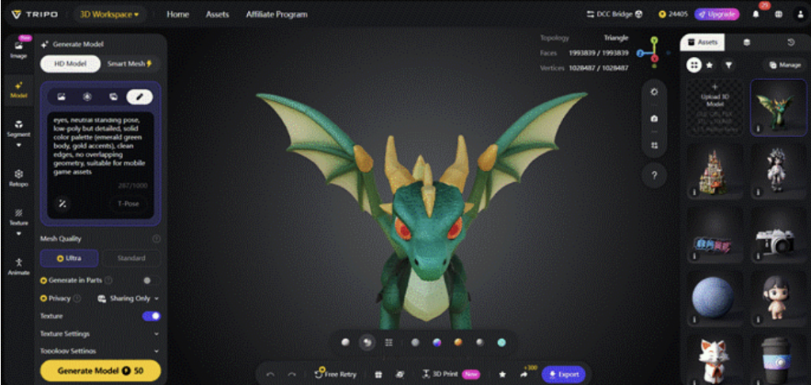Expand the Texture Settings section
Screen dimensions: 811x385
point(100,334)
